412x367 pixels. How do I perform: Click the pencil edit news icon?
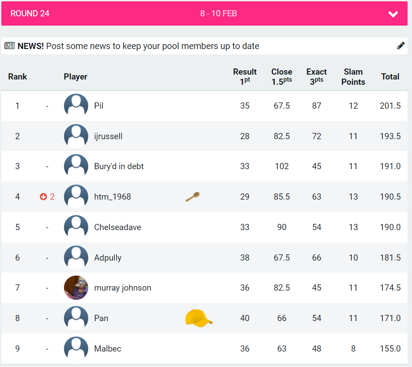[x=401, y=45]
